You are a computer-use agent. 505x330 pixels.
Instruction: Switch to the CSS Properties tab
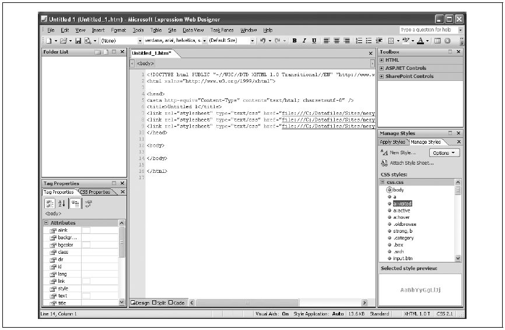95,192
